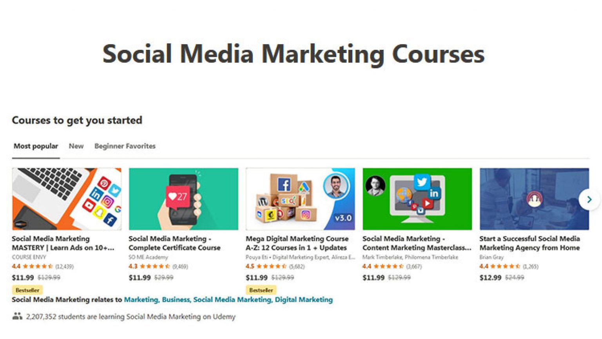Open the Mega Digital Marketing Course A-Z
602x339 pixels.
pyautogui.click(x=296, y=243)
